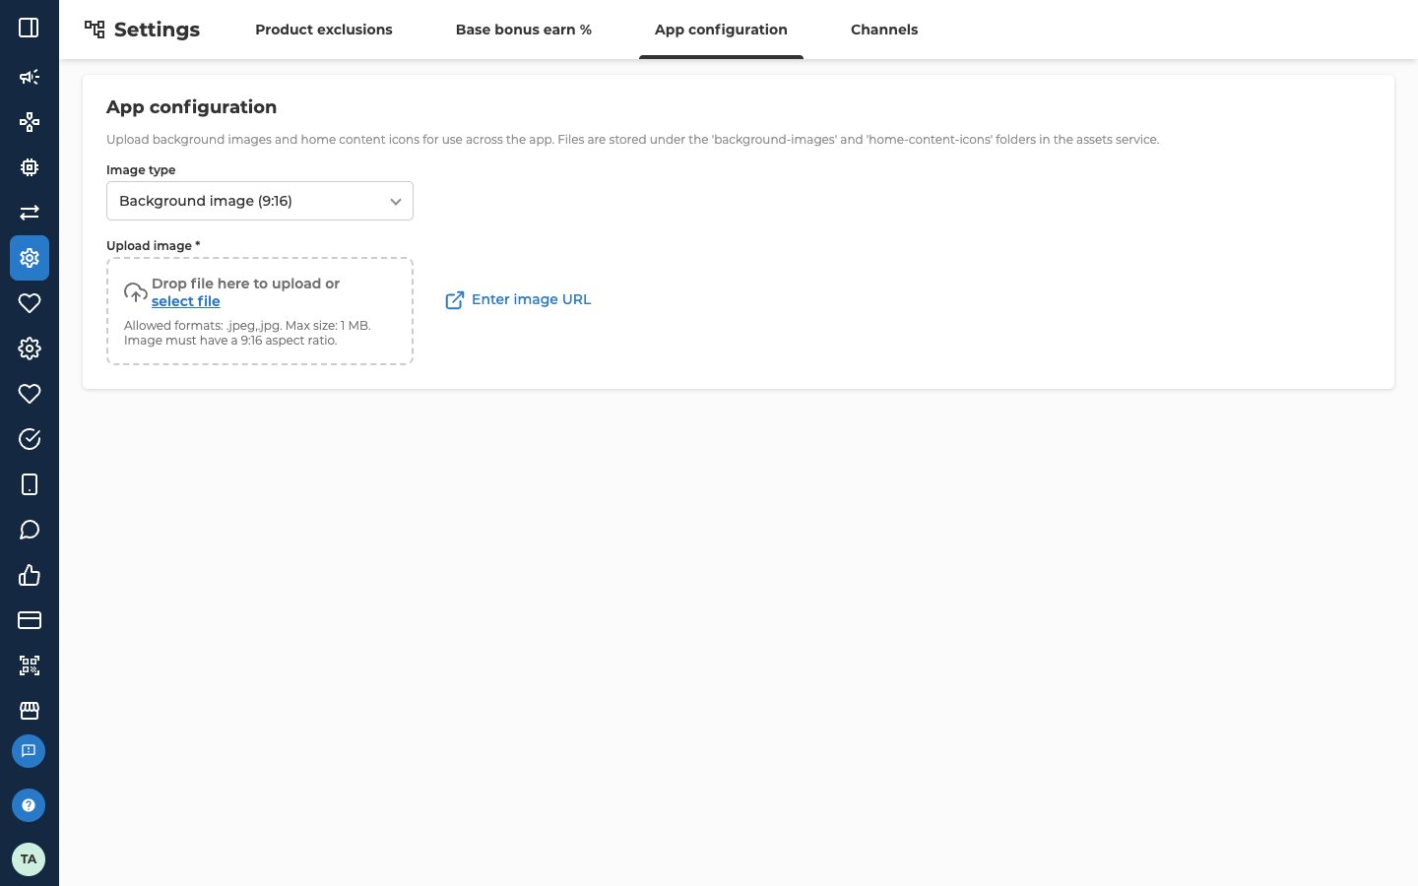Switch to the Base bonus earn % tab
The height and width of the screenshot is (886, 1418).
(524, 30)
